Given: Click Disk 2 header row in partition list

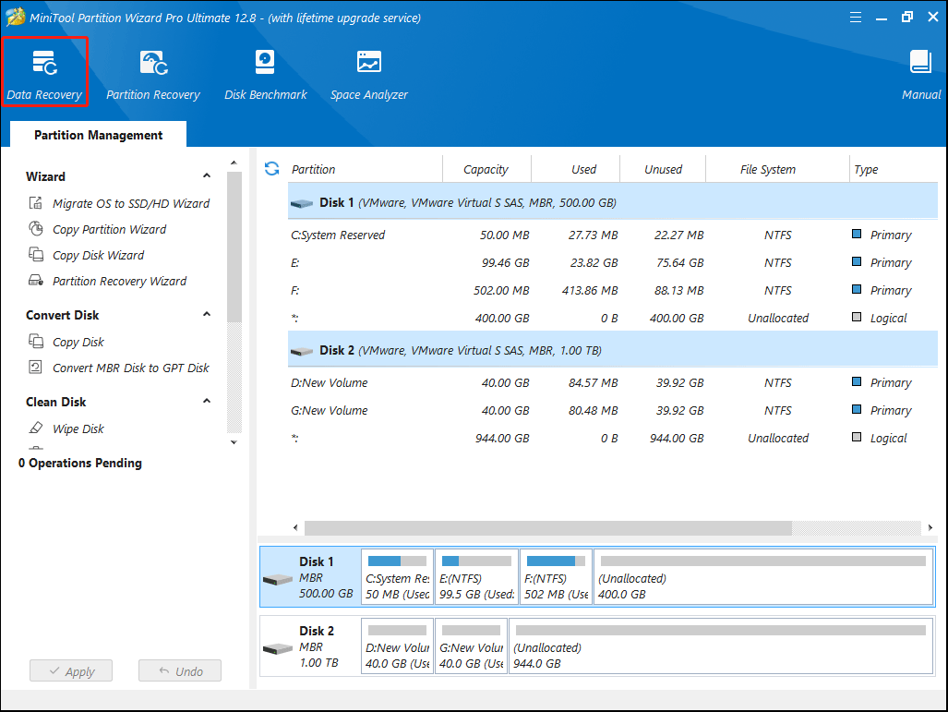Looking at the screenshot, I should tap(612, 350).
